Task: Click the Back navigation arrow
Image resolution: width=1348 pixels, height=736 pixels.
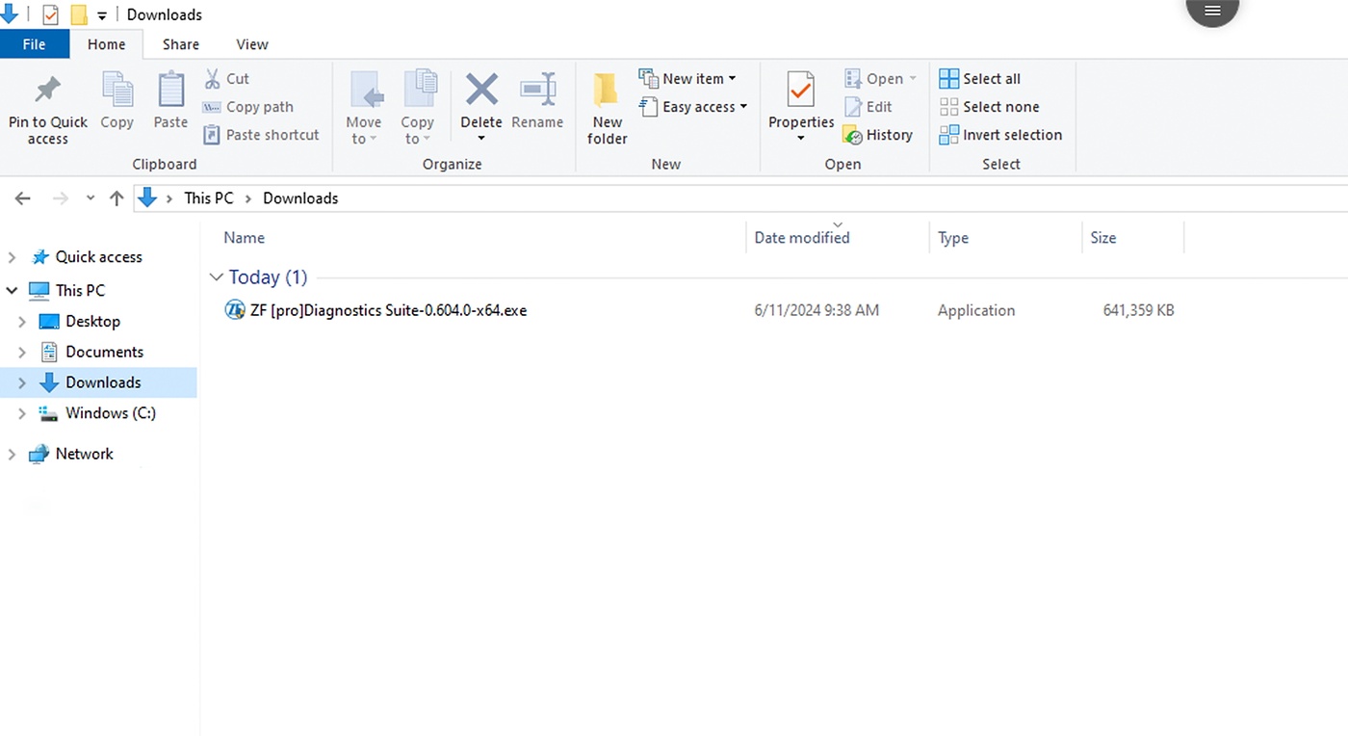Action: [23, 198]
